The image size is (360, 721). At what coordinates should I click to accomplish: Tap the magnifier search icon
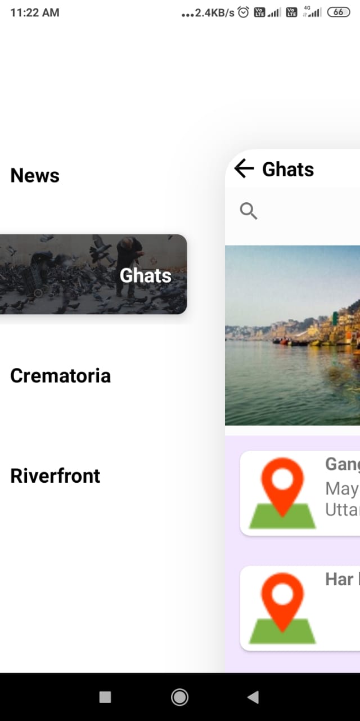249,211
